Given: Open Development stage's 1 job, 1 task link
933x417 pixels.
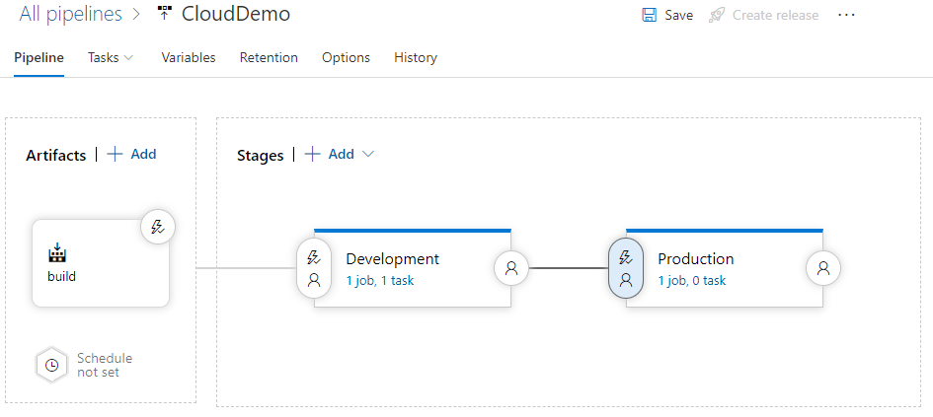Looking at the screenshot, I should [379, 281].
